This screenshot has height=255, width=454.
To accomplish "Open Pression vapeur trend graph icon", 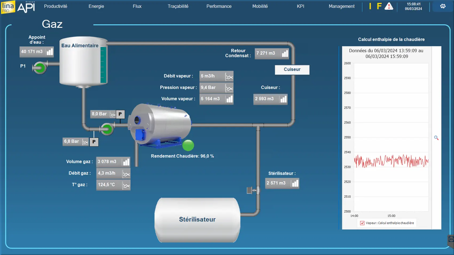I will (x=229, y=88).
